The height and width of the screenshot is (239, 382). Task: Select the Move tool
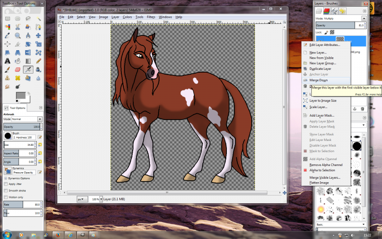point(38,35)
